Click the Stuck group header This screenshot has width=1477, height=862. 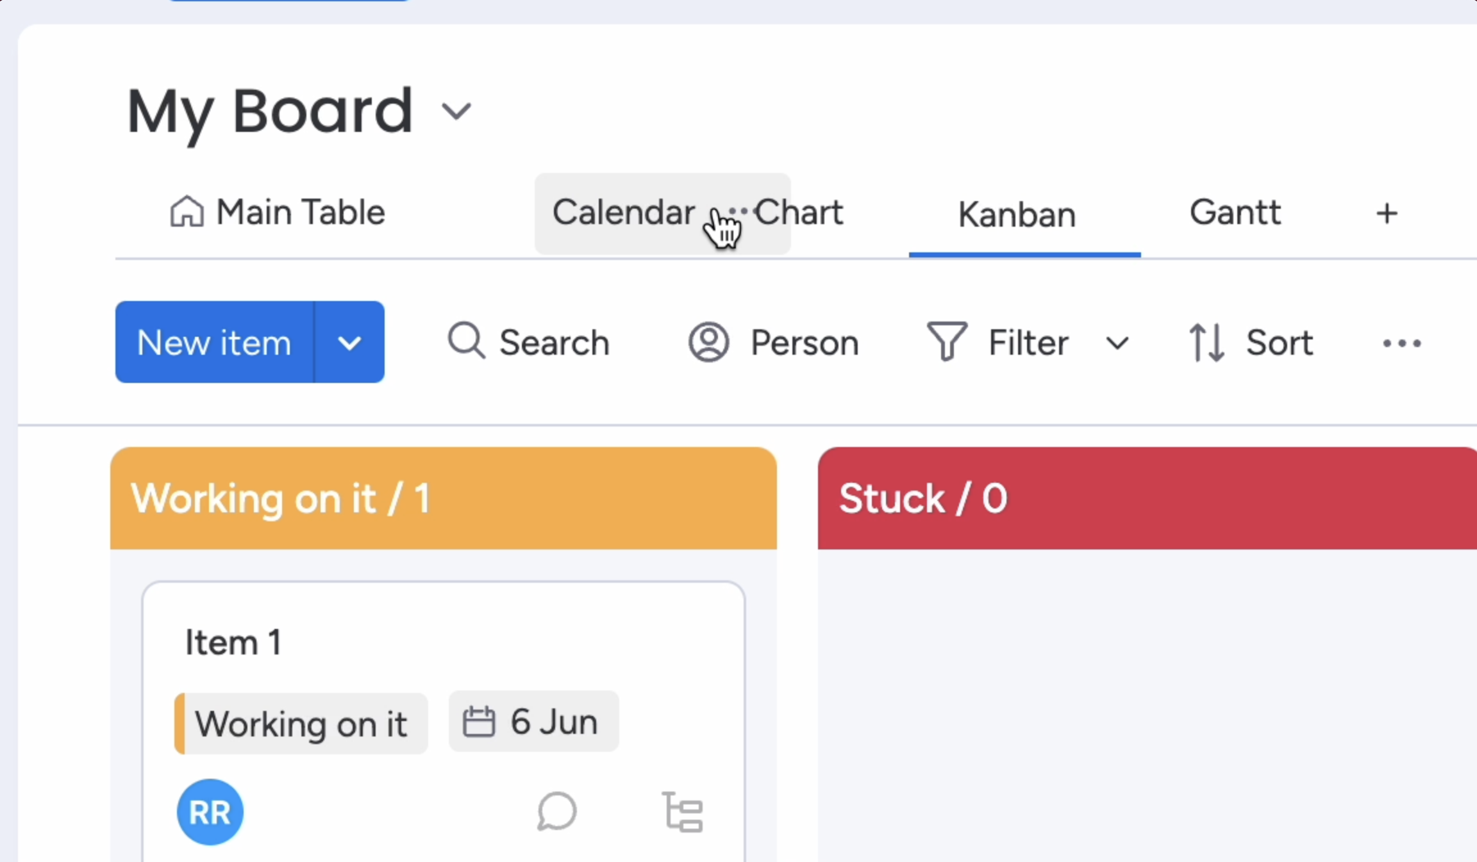pos(924,498)
